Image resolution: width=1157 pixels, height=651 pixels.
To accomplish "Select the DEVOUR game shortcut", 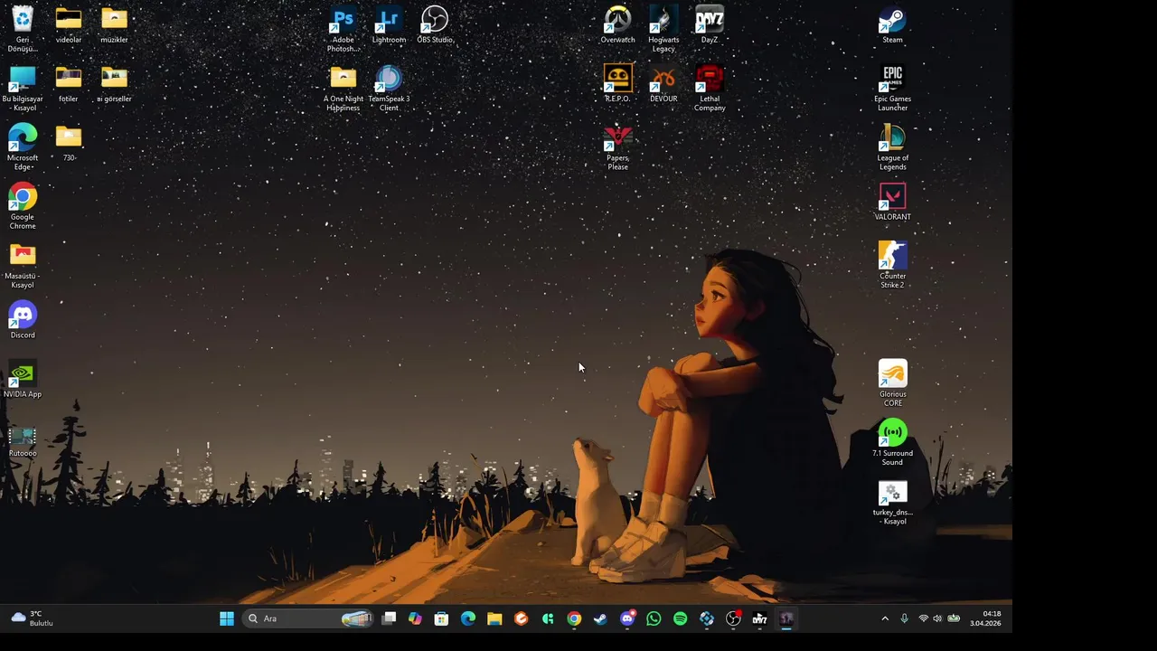I will point(663,84).
